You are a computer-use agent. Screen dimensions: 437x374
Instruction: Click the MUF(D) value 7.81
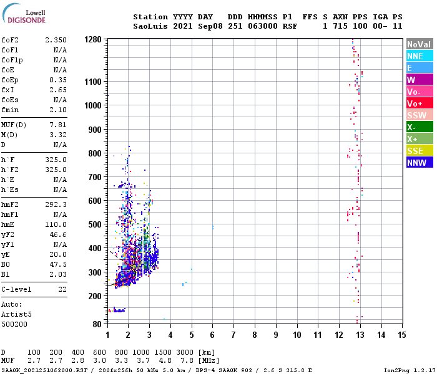[58, 125]
